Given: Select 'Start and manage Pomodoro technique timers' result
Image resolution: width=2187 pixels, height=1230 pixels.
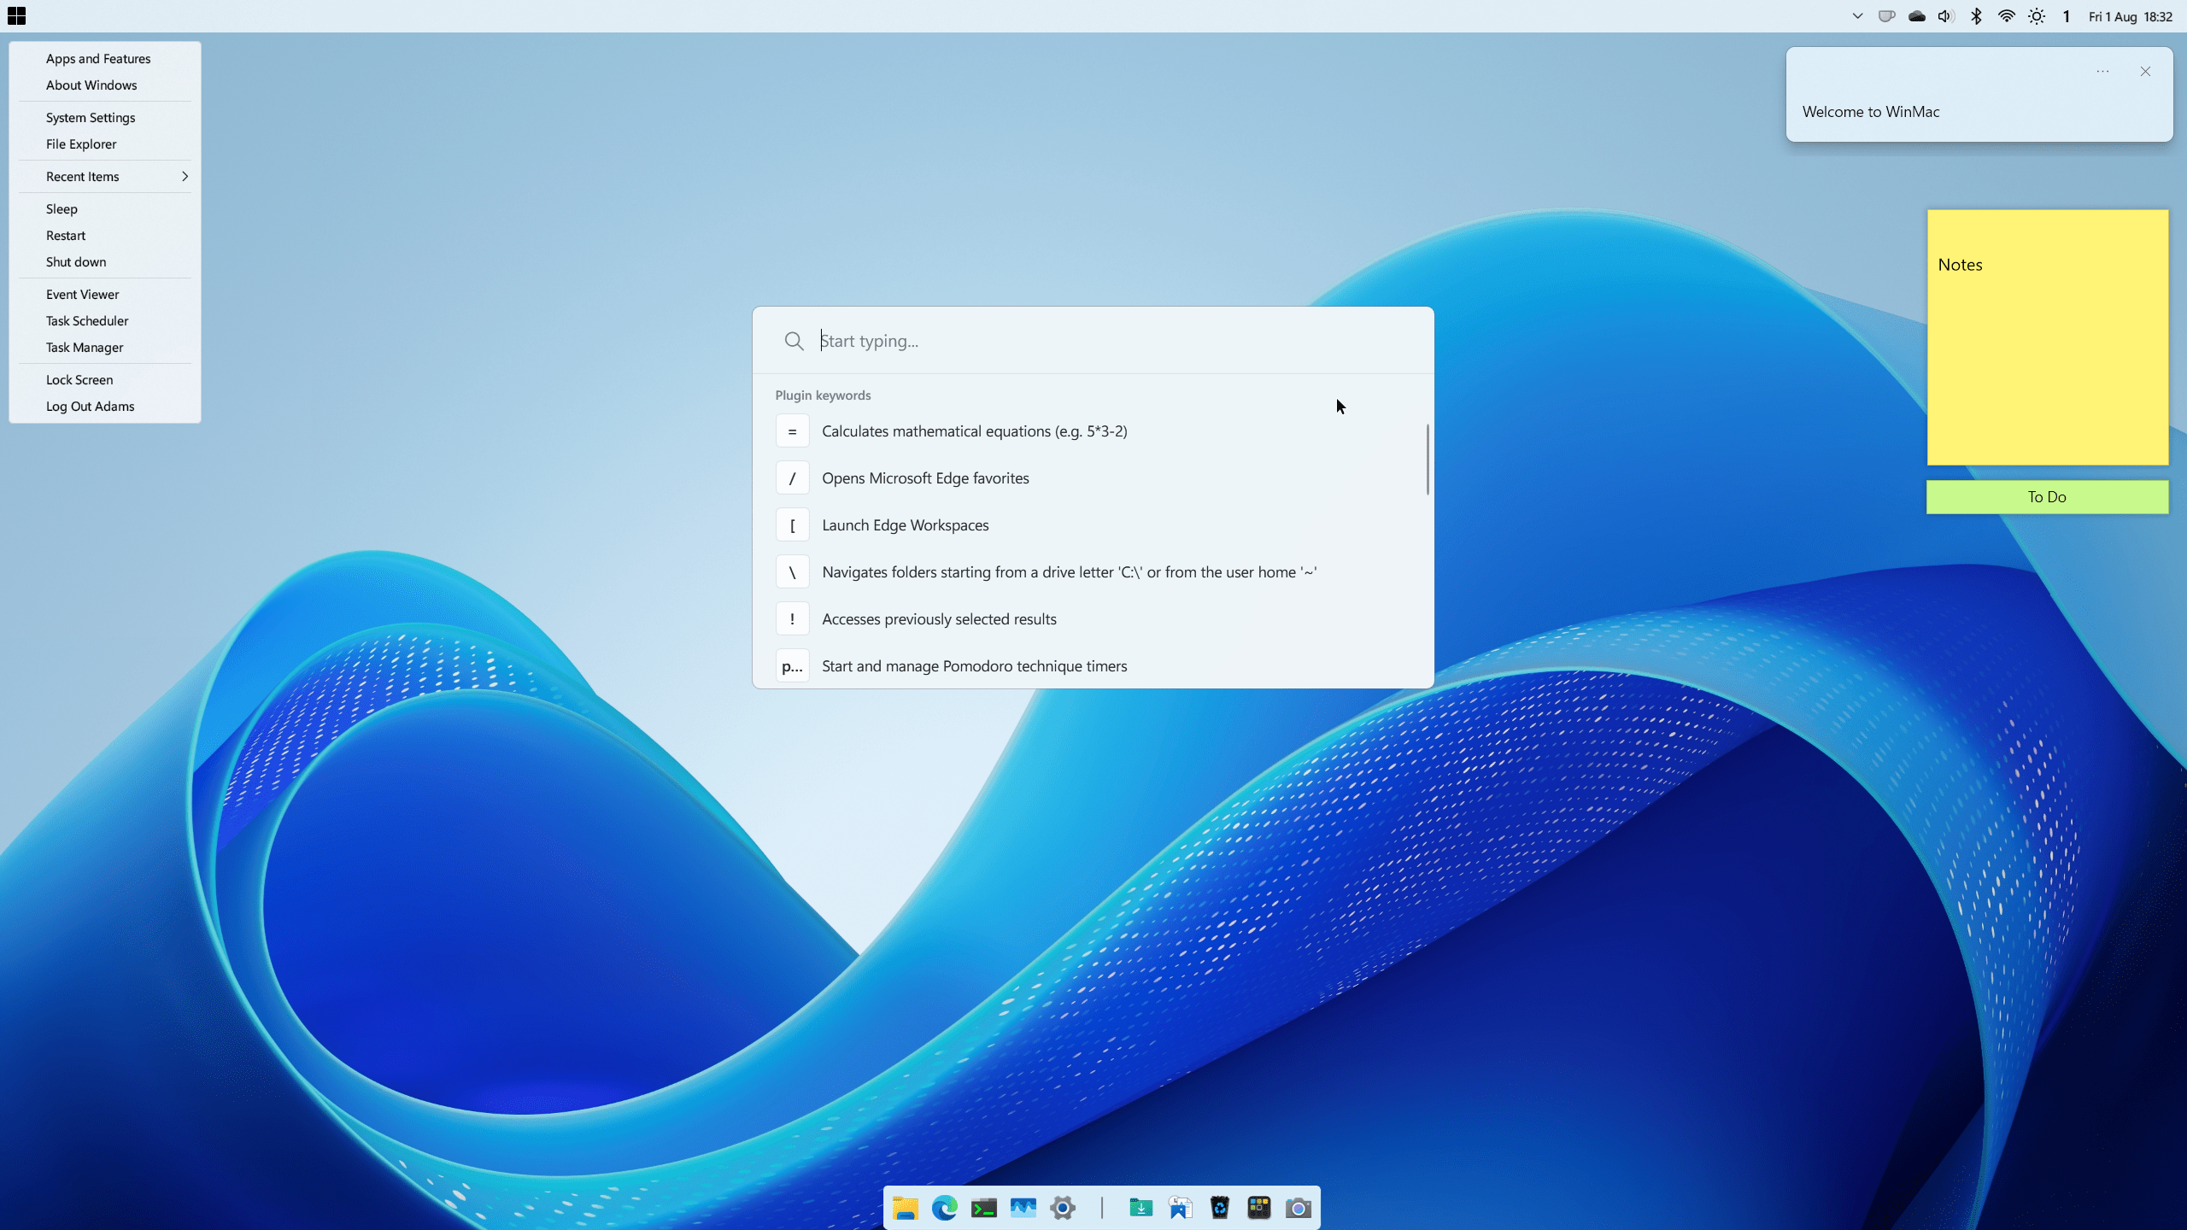Looking at the screenshot, I should (1093, 666).
